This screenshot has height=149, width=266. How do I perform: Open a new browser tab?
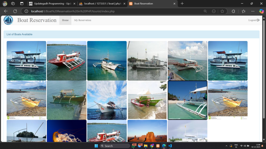point(182,4)
